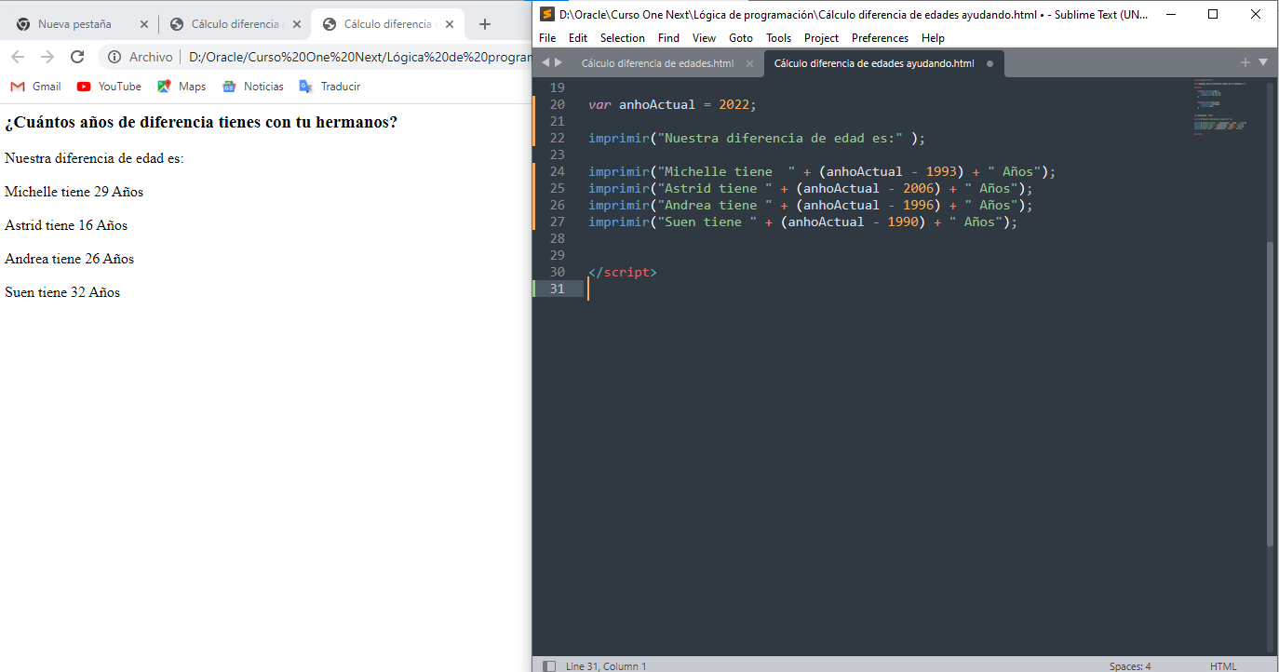Open the Project menu in Sublime Text
Viewport: 1279px width, 672px height.
pyautogui.click(x=821, y=38)
